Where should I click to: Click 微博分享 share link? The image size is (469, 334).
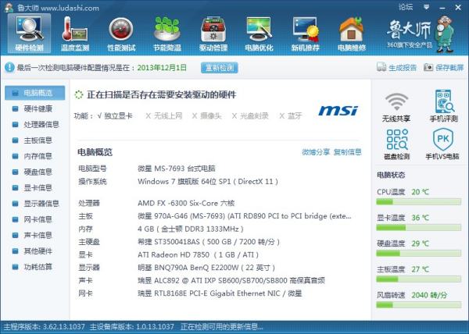click(316, 152)
